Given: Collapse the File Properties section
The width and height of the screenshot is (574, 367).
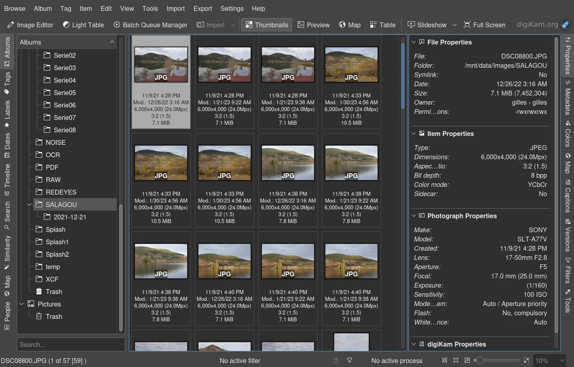Looking at the screenshot, I should coord(414,42).
